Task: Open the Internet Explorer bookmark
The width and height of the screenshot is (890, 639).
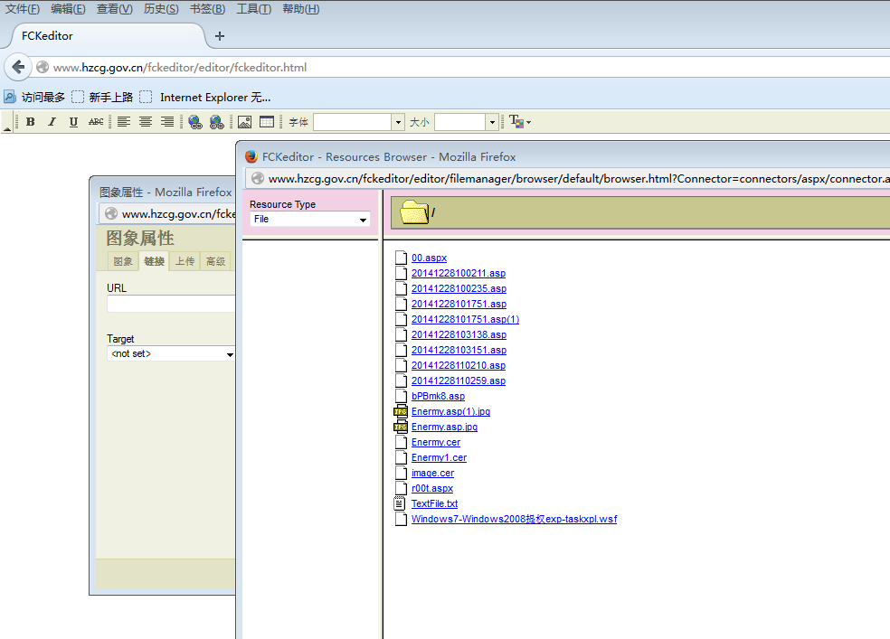Action: [x=205, y=97]
